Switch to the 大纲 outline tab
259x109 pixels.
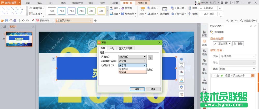(4, 27)
